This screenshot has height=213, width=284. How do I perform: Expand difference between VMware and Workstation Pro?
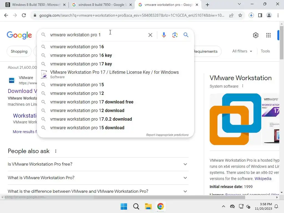pyautogui.click(x=98, y=191)
